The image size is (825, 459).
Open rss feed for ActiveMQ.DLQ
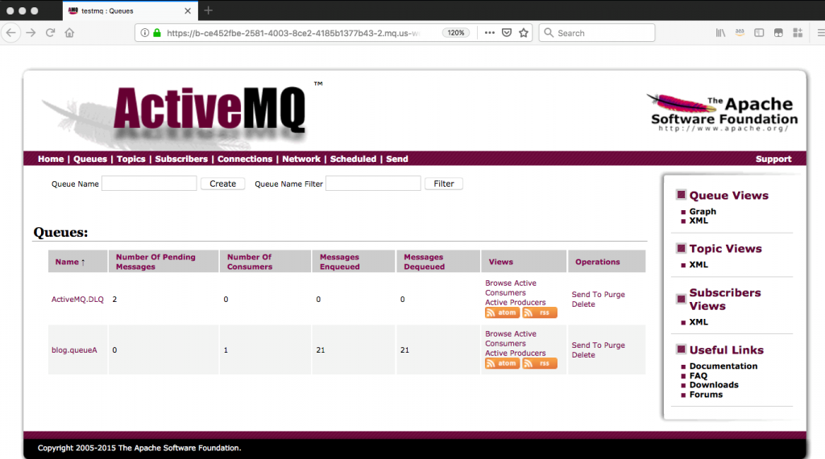click(539, 312)
